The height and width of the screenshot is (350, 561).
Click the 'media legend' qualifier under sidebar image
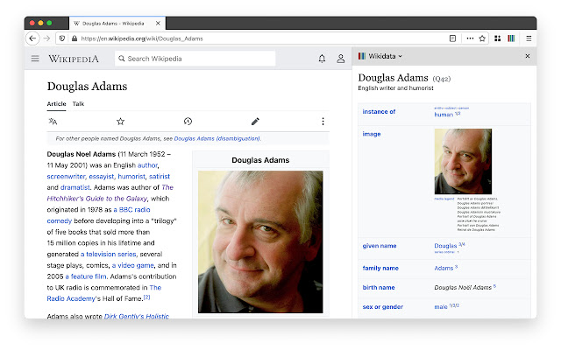point(444,199)
